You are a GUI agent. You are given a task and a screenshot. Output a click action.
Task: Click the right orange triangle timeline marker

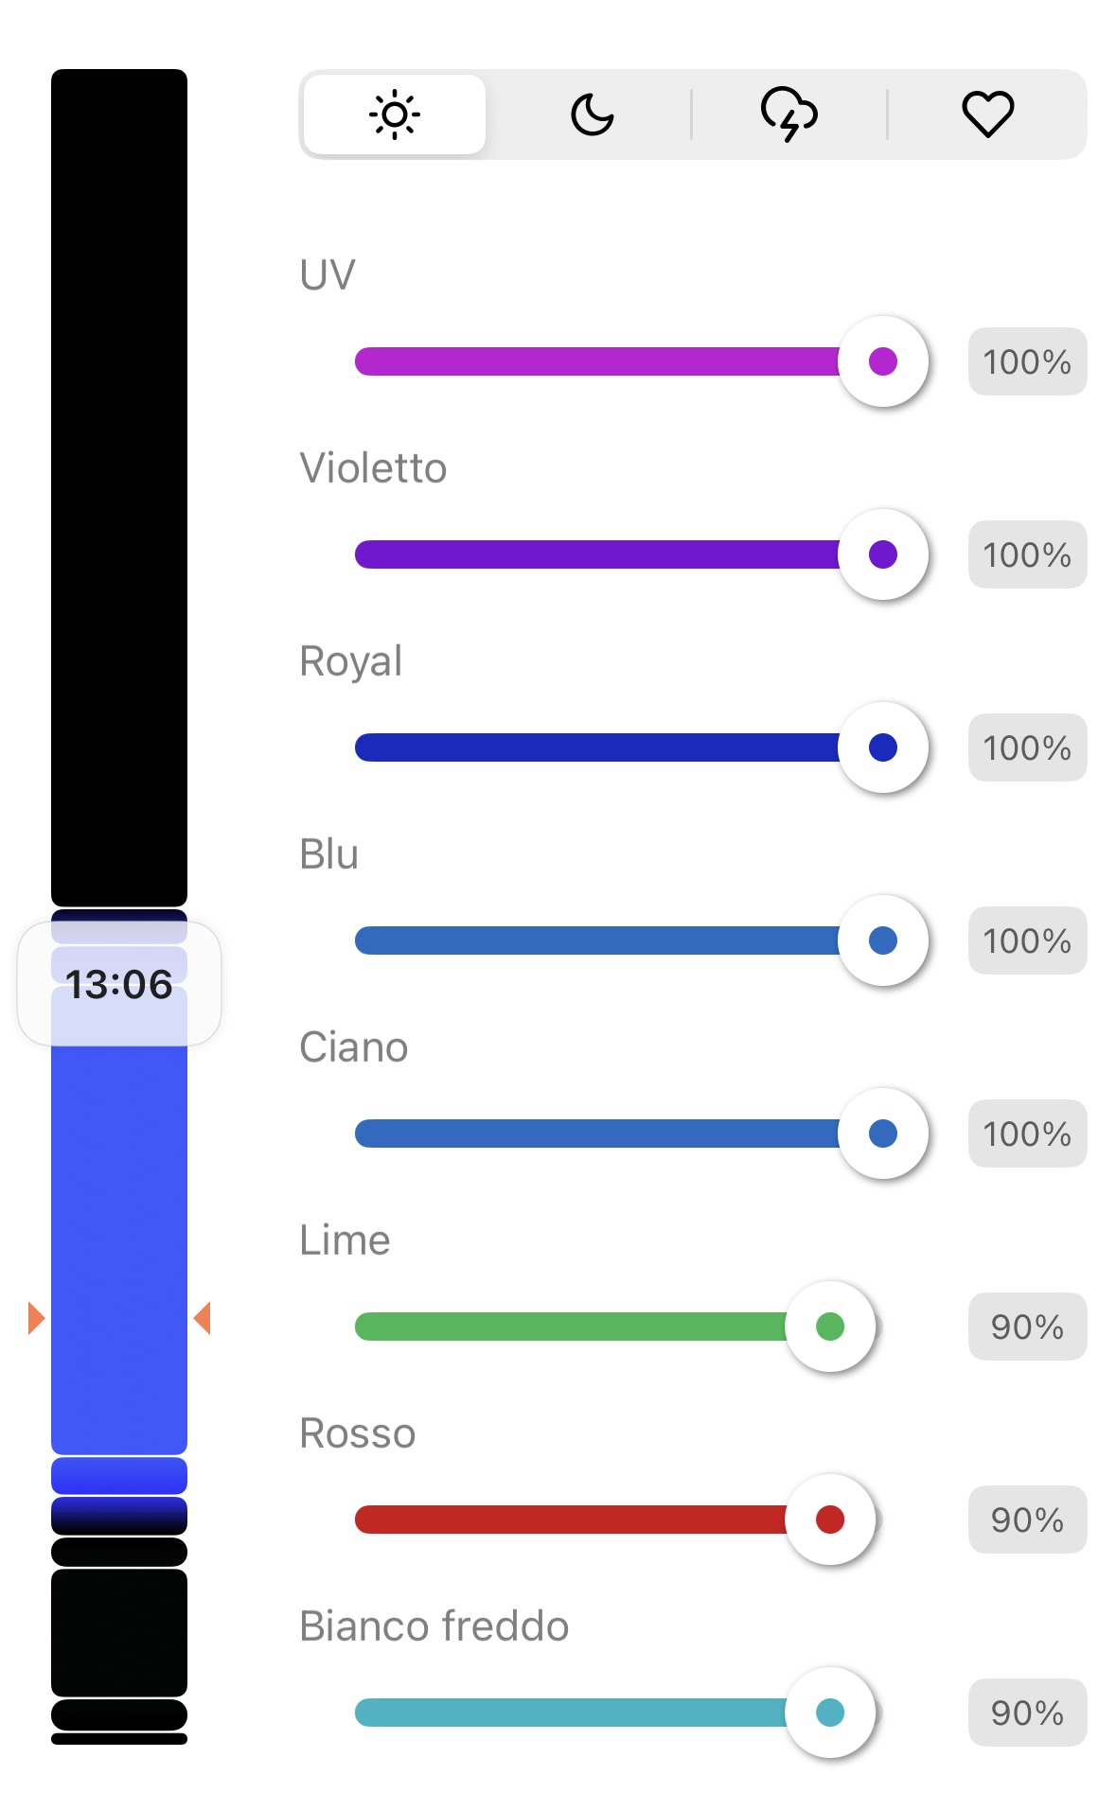[202, 1318]
